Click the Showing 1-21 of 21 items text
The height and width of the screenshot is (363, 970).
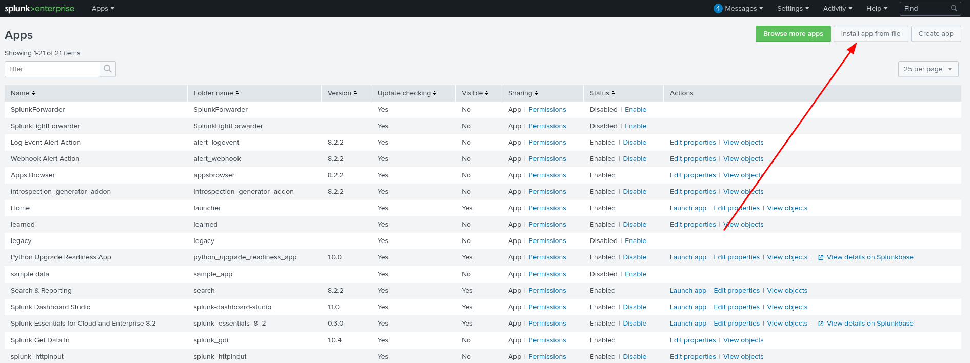(43, 53)
